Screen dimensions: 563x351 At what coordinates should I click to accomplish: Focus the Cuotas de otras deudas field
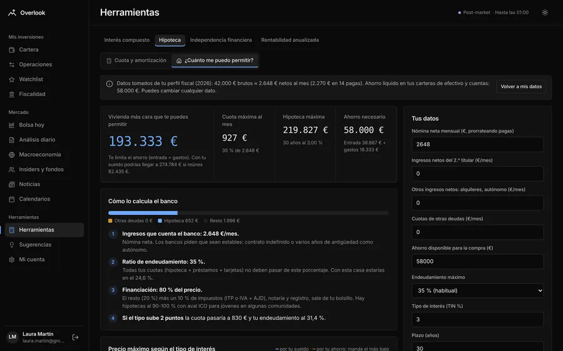tap(477, 232)
